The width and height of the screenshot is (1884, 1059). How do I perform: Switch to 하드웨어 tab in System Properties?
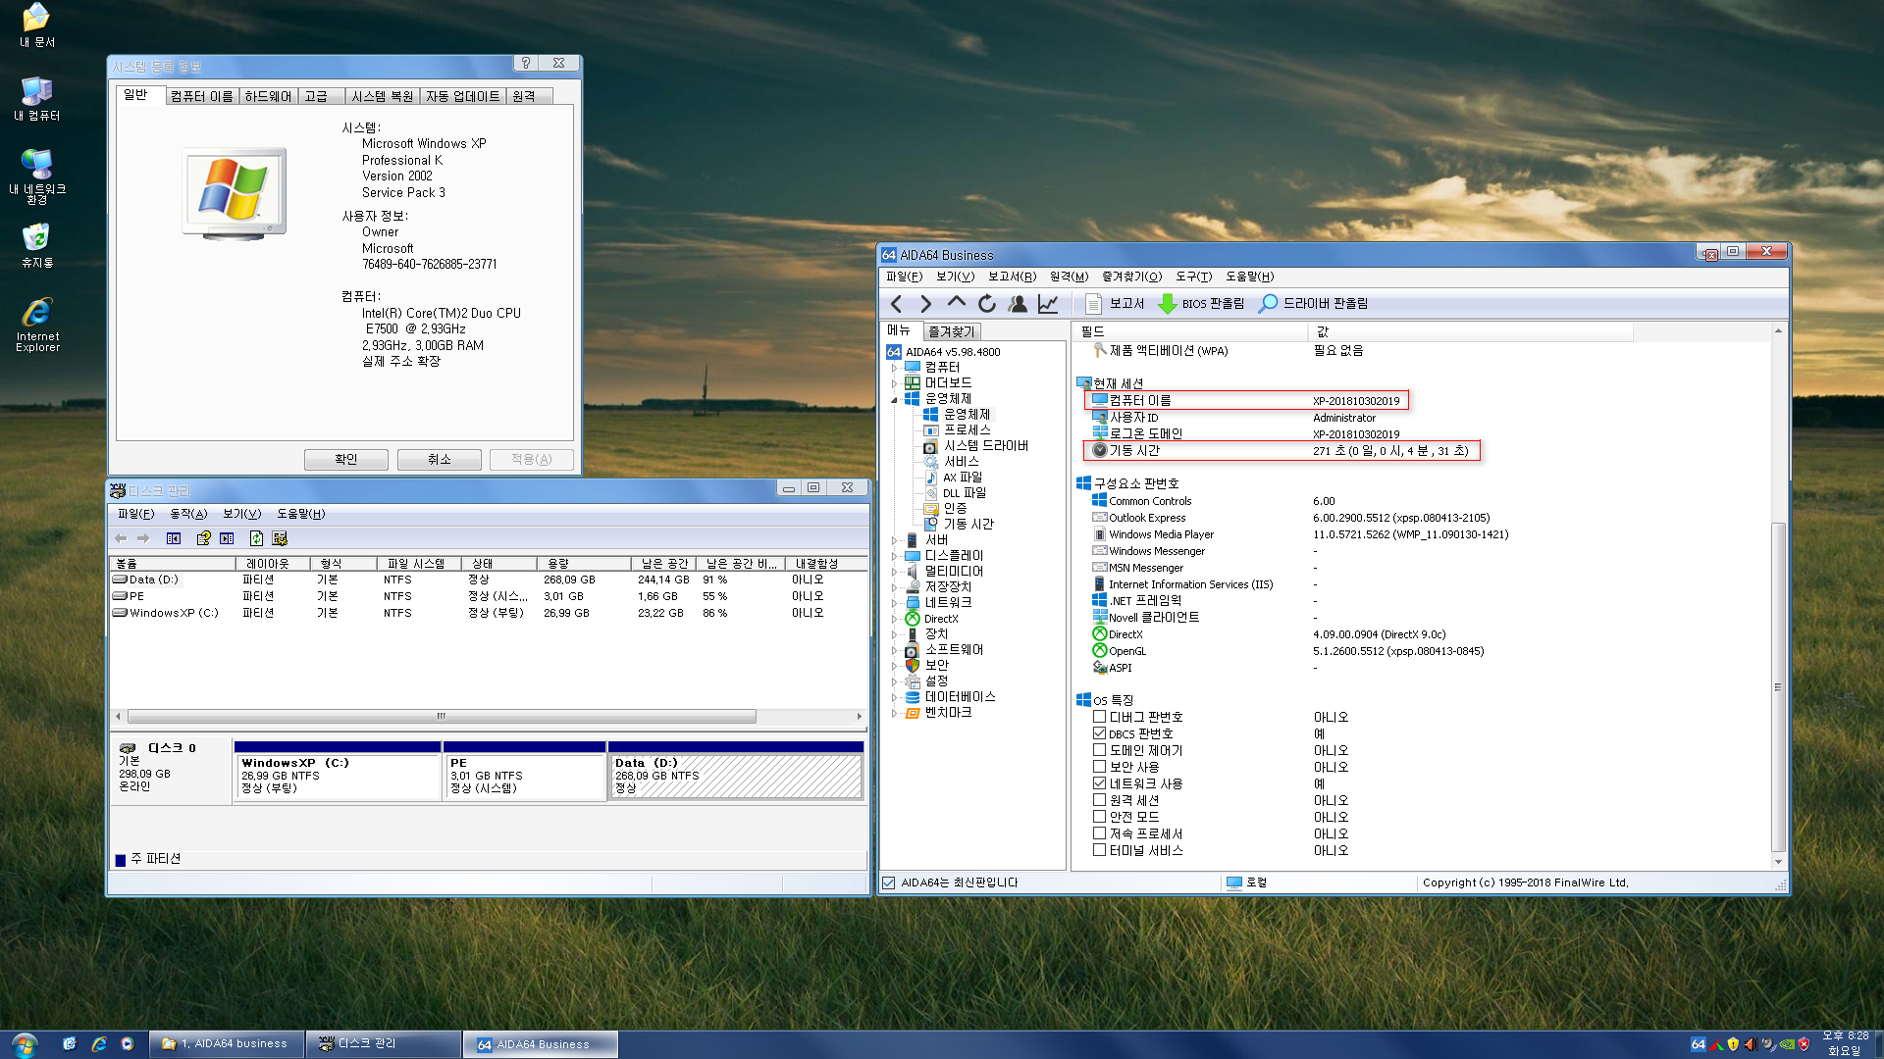tap(268, 96)
